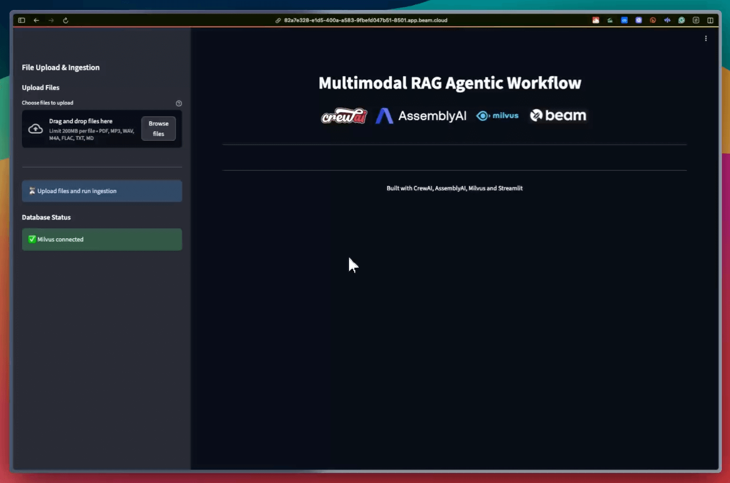
Task: Click the cloud upload icon in the dropzone
Action: (x=36, y=129)
